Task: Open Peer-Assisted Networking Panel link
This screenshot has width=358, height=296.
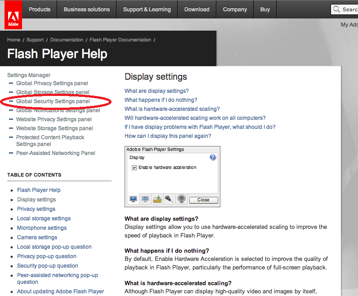Action: 56,153
